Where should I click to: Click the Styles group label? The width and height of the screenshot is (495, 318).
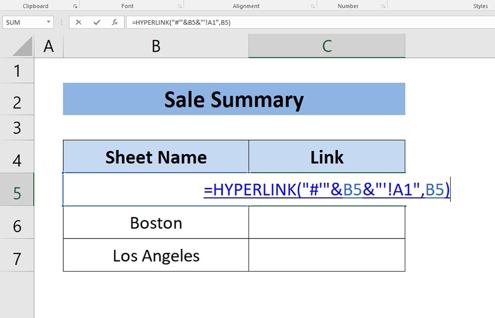[x=481, y=6]
